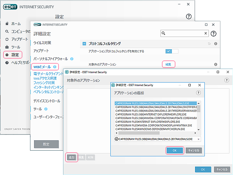Click キャンセル in 対象外のアプリケーション dialog
The image size is (233, 175).
click(222, 169)
